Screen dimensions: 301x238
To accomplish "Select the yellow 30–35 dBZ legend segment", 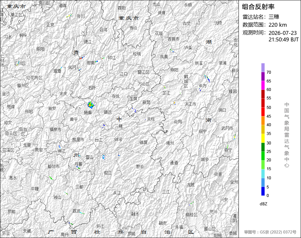I will click(263, 138).
